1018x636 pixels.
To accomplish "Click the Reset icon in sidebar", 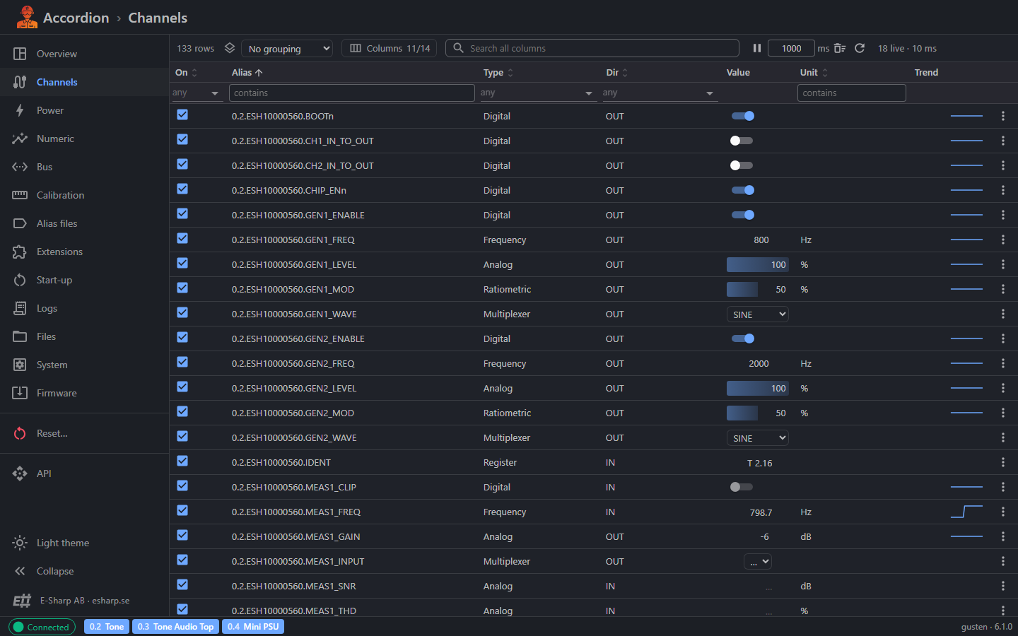I will coord(20,433).
